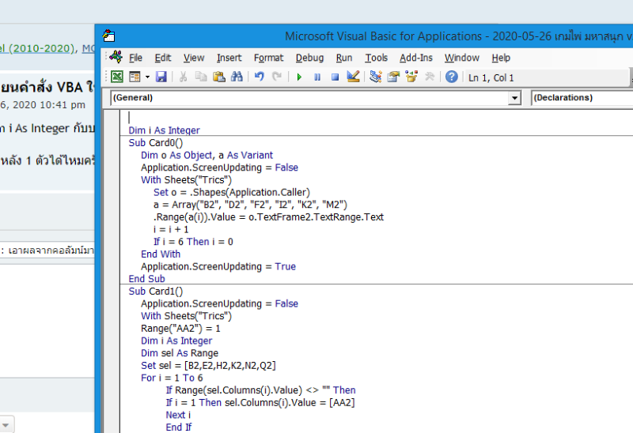
Task: Click the blue Help question mark icon
Action: click(x=451, y=77)
